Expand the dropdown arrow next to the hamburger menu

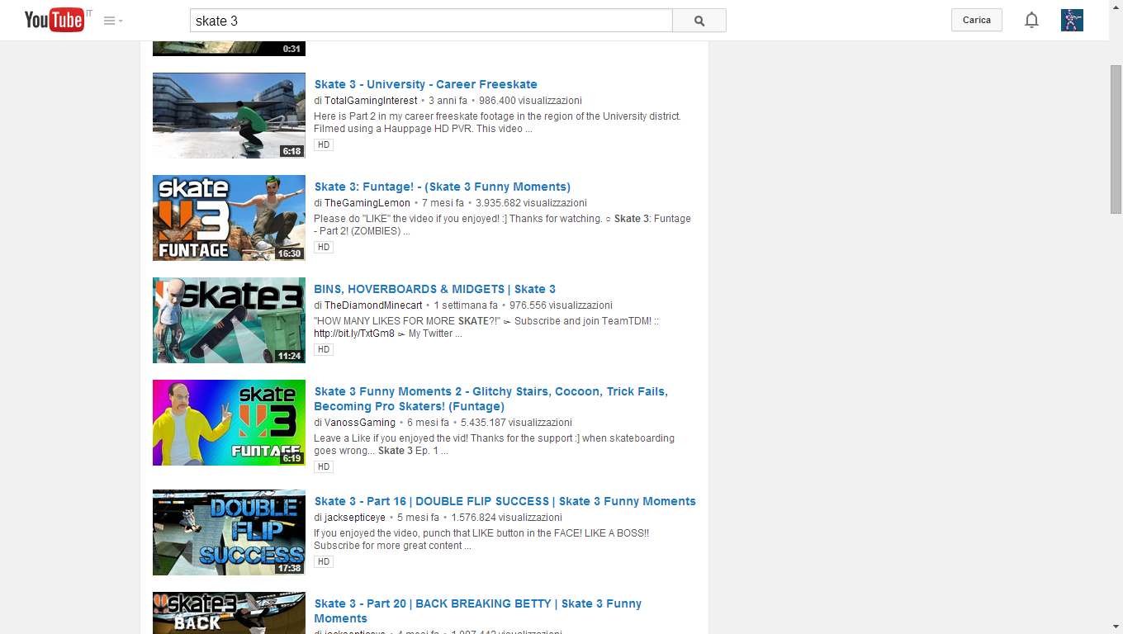pyautogui.click(x=120, y=20)
